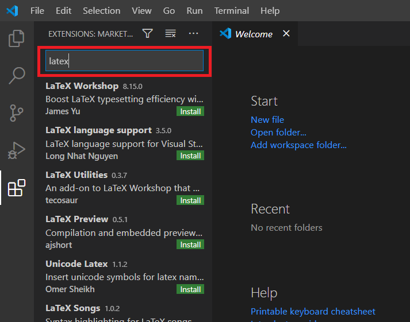This screenshot has height=322, width=410.
Task: Install the LaTeX Preview extension
Action: click(190, 245)
